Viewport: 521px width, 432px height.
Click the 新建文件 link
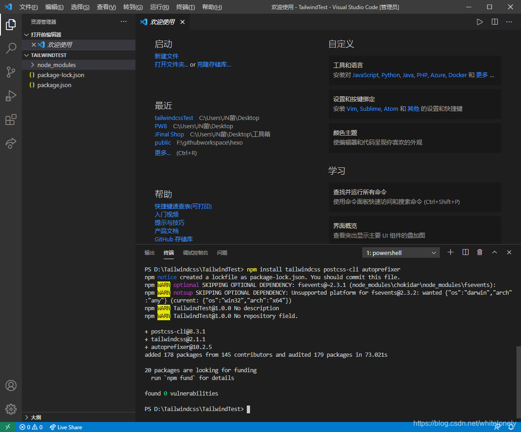coord(167,56)
